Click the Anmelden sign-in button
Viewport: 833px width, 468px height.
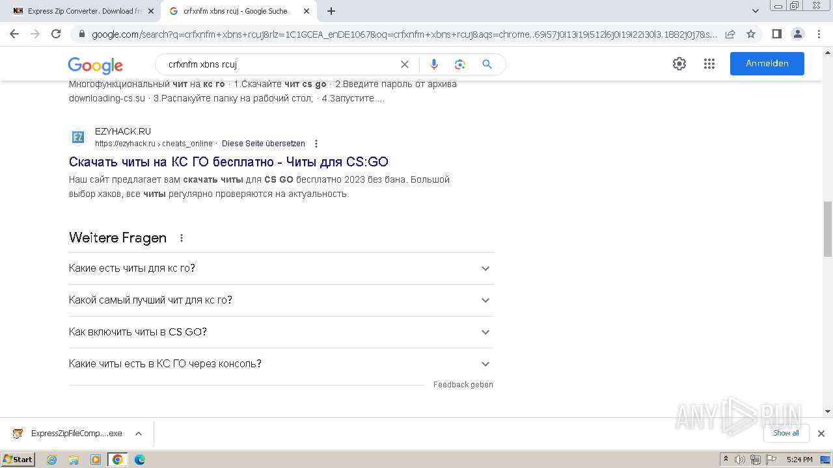767,64
